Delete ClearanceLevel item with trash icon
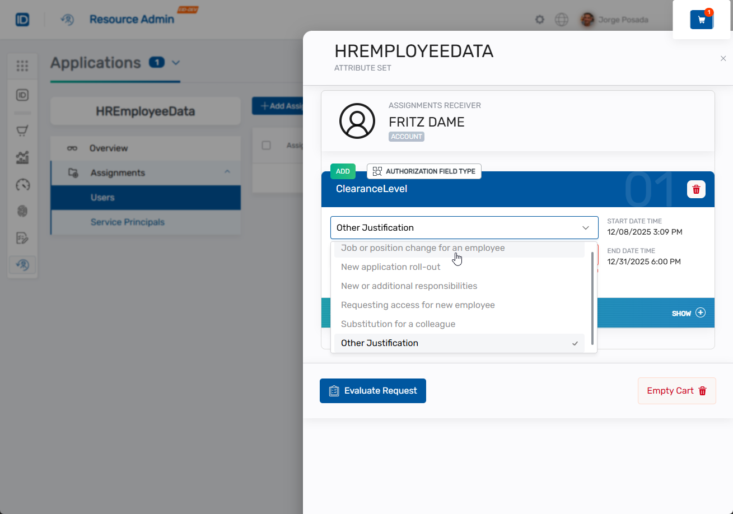Screen dimensions: 733x514 pos(696,189)
